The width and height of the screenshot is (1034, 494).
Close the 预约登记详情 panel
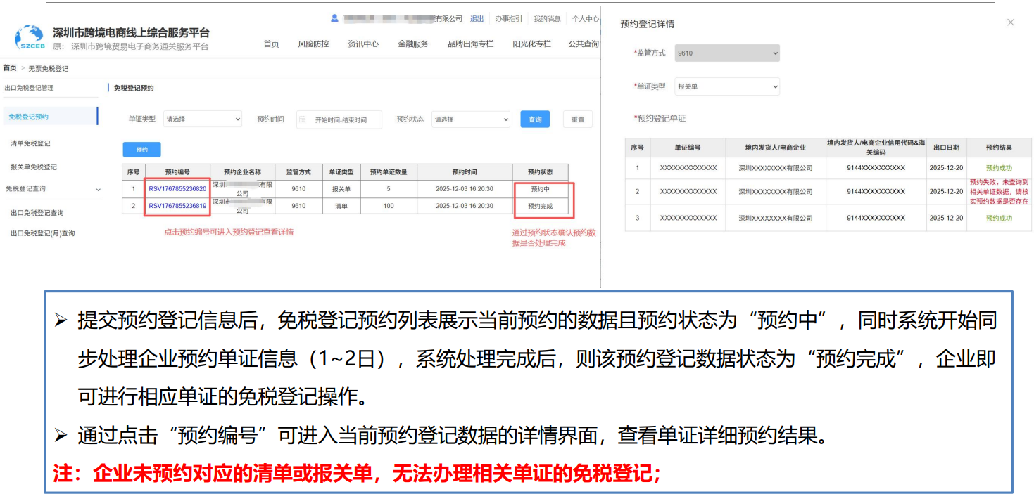point(1011,22)
